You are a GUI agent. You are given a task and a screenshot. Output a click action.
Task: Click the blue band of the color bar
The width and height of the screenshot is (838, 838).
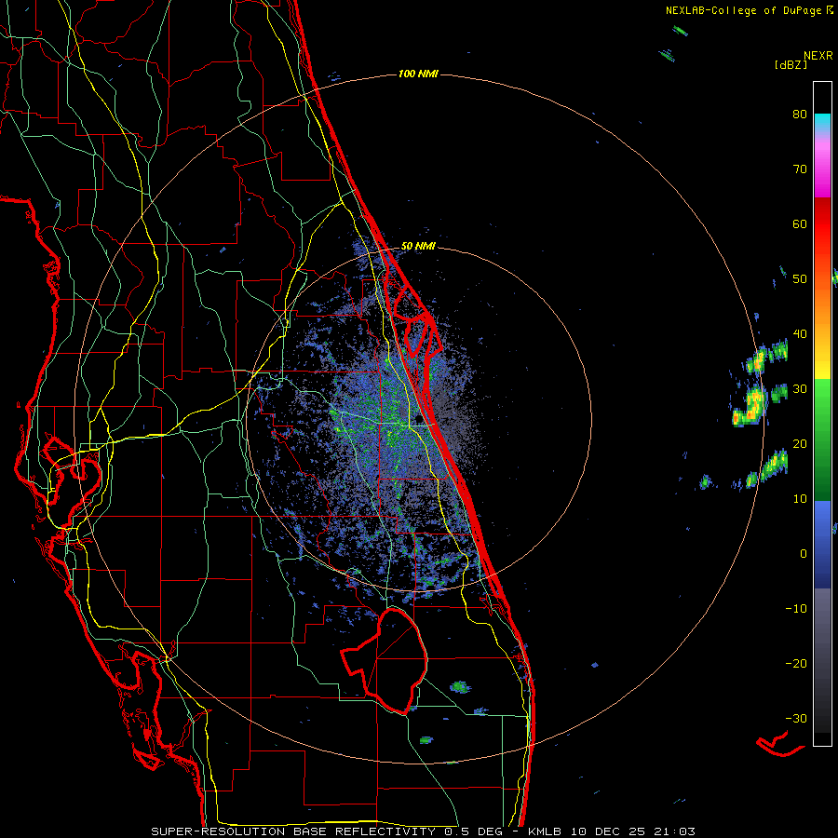coord(822,545)
